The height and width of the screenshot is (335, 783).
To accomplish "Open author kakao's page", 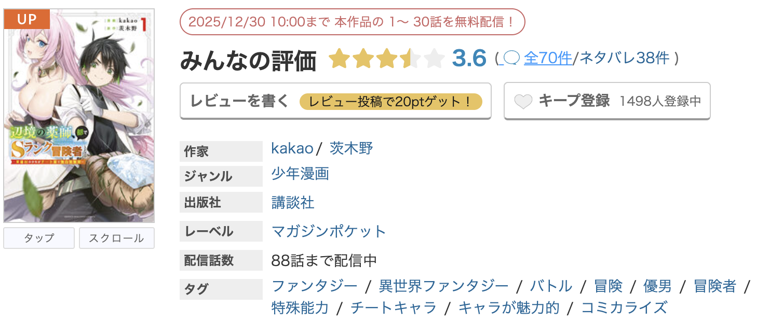I will [292, 149].
